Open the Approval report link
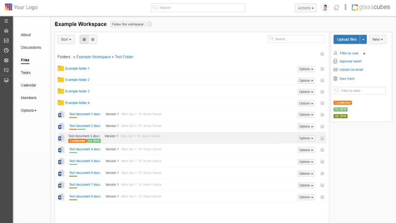The image size is (396, 223). (x=350, y=61)
